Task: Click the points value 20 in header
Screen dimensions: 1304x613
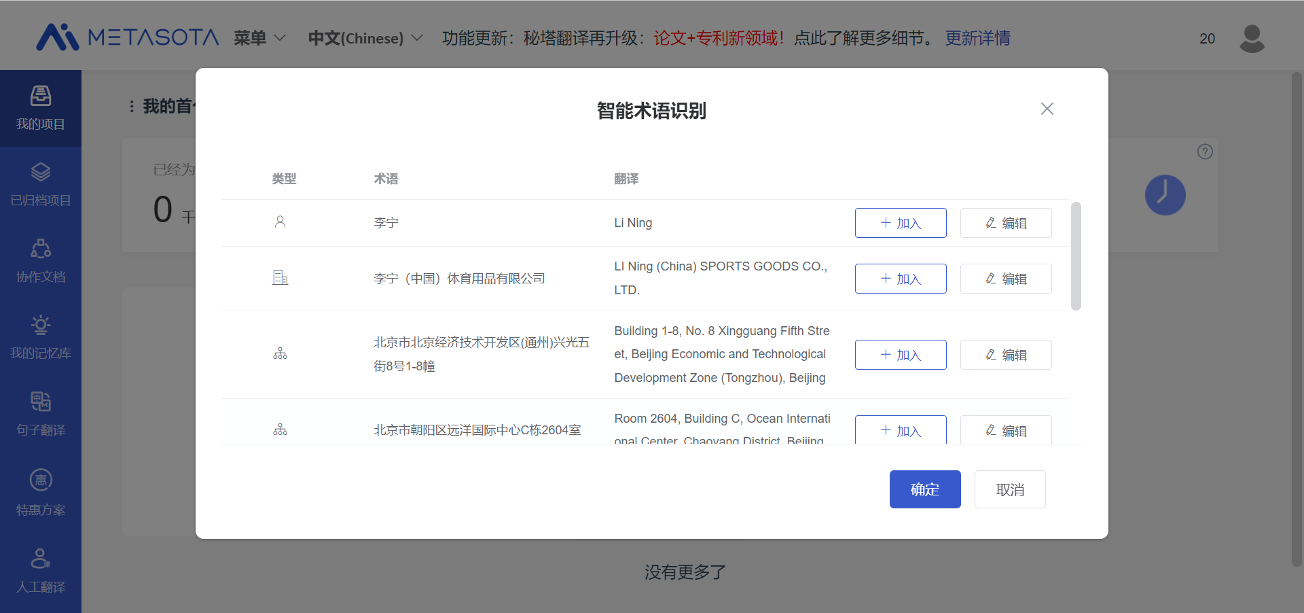Action: tap(1207, 39)
